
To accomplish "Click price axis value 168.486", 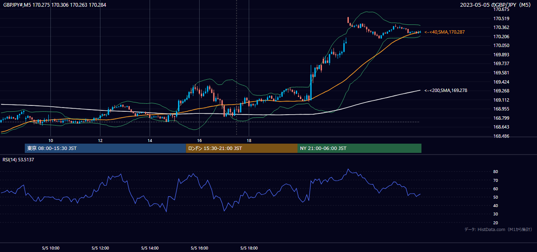I will tap(501, 136).
